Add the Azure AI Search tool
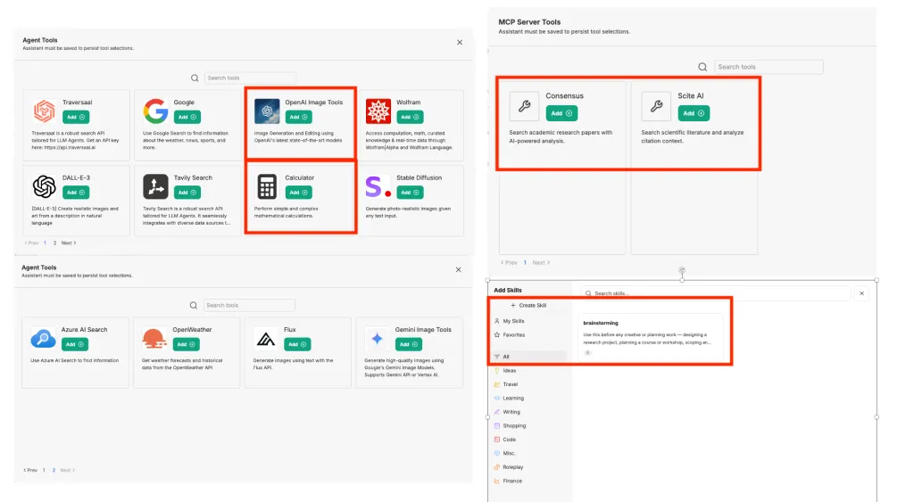 (75, 344)
